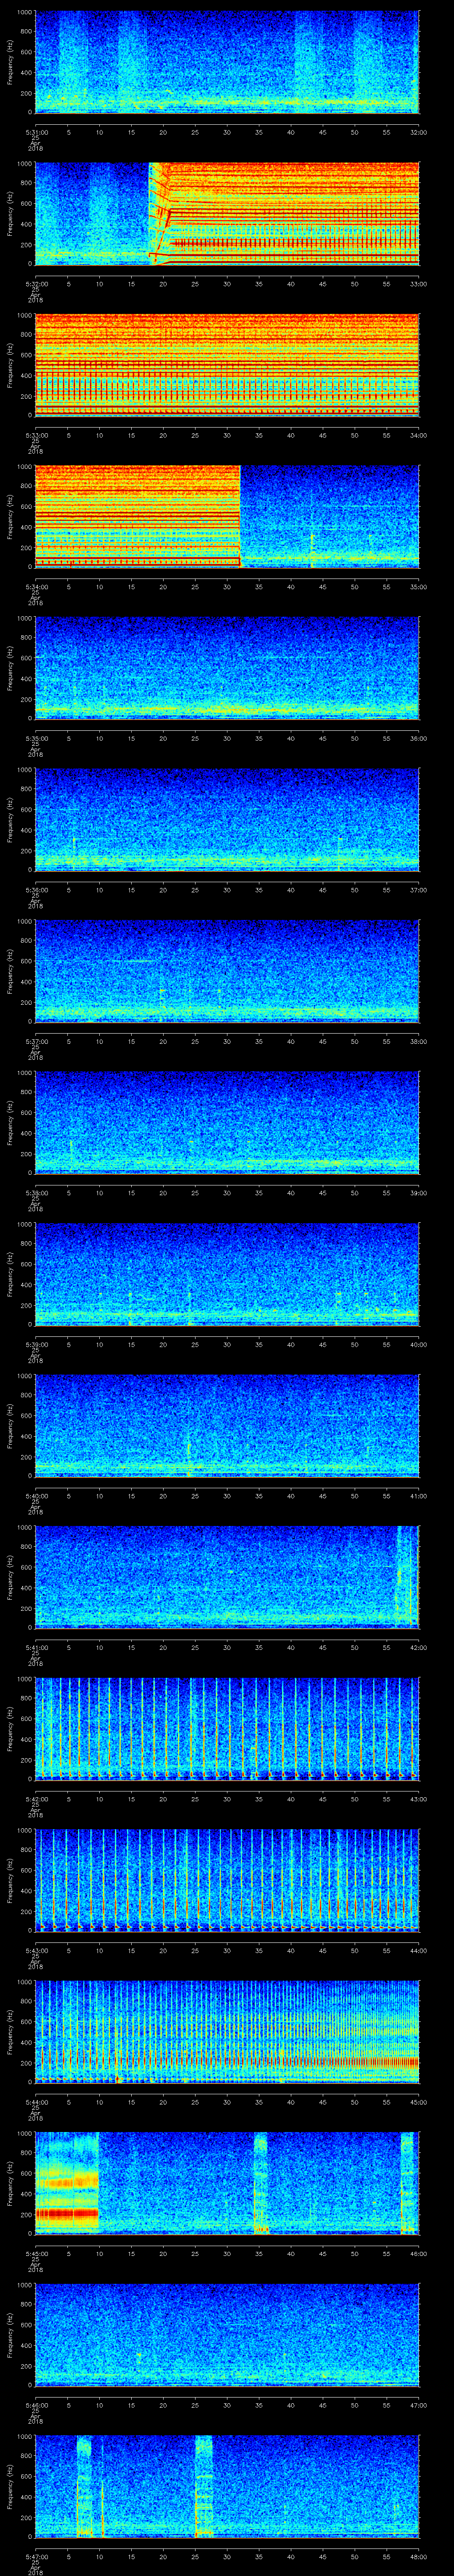The image size is (454, 2576).
Task: Click the burst near 35 seconds in 5:45 panel
Action: 260,2182
